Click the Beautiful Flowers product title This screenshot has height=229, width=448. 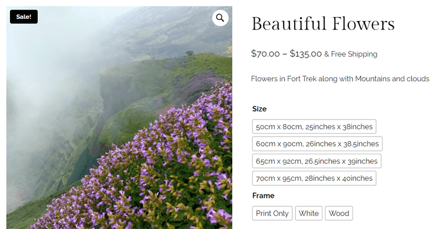[x=323, y=24]
